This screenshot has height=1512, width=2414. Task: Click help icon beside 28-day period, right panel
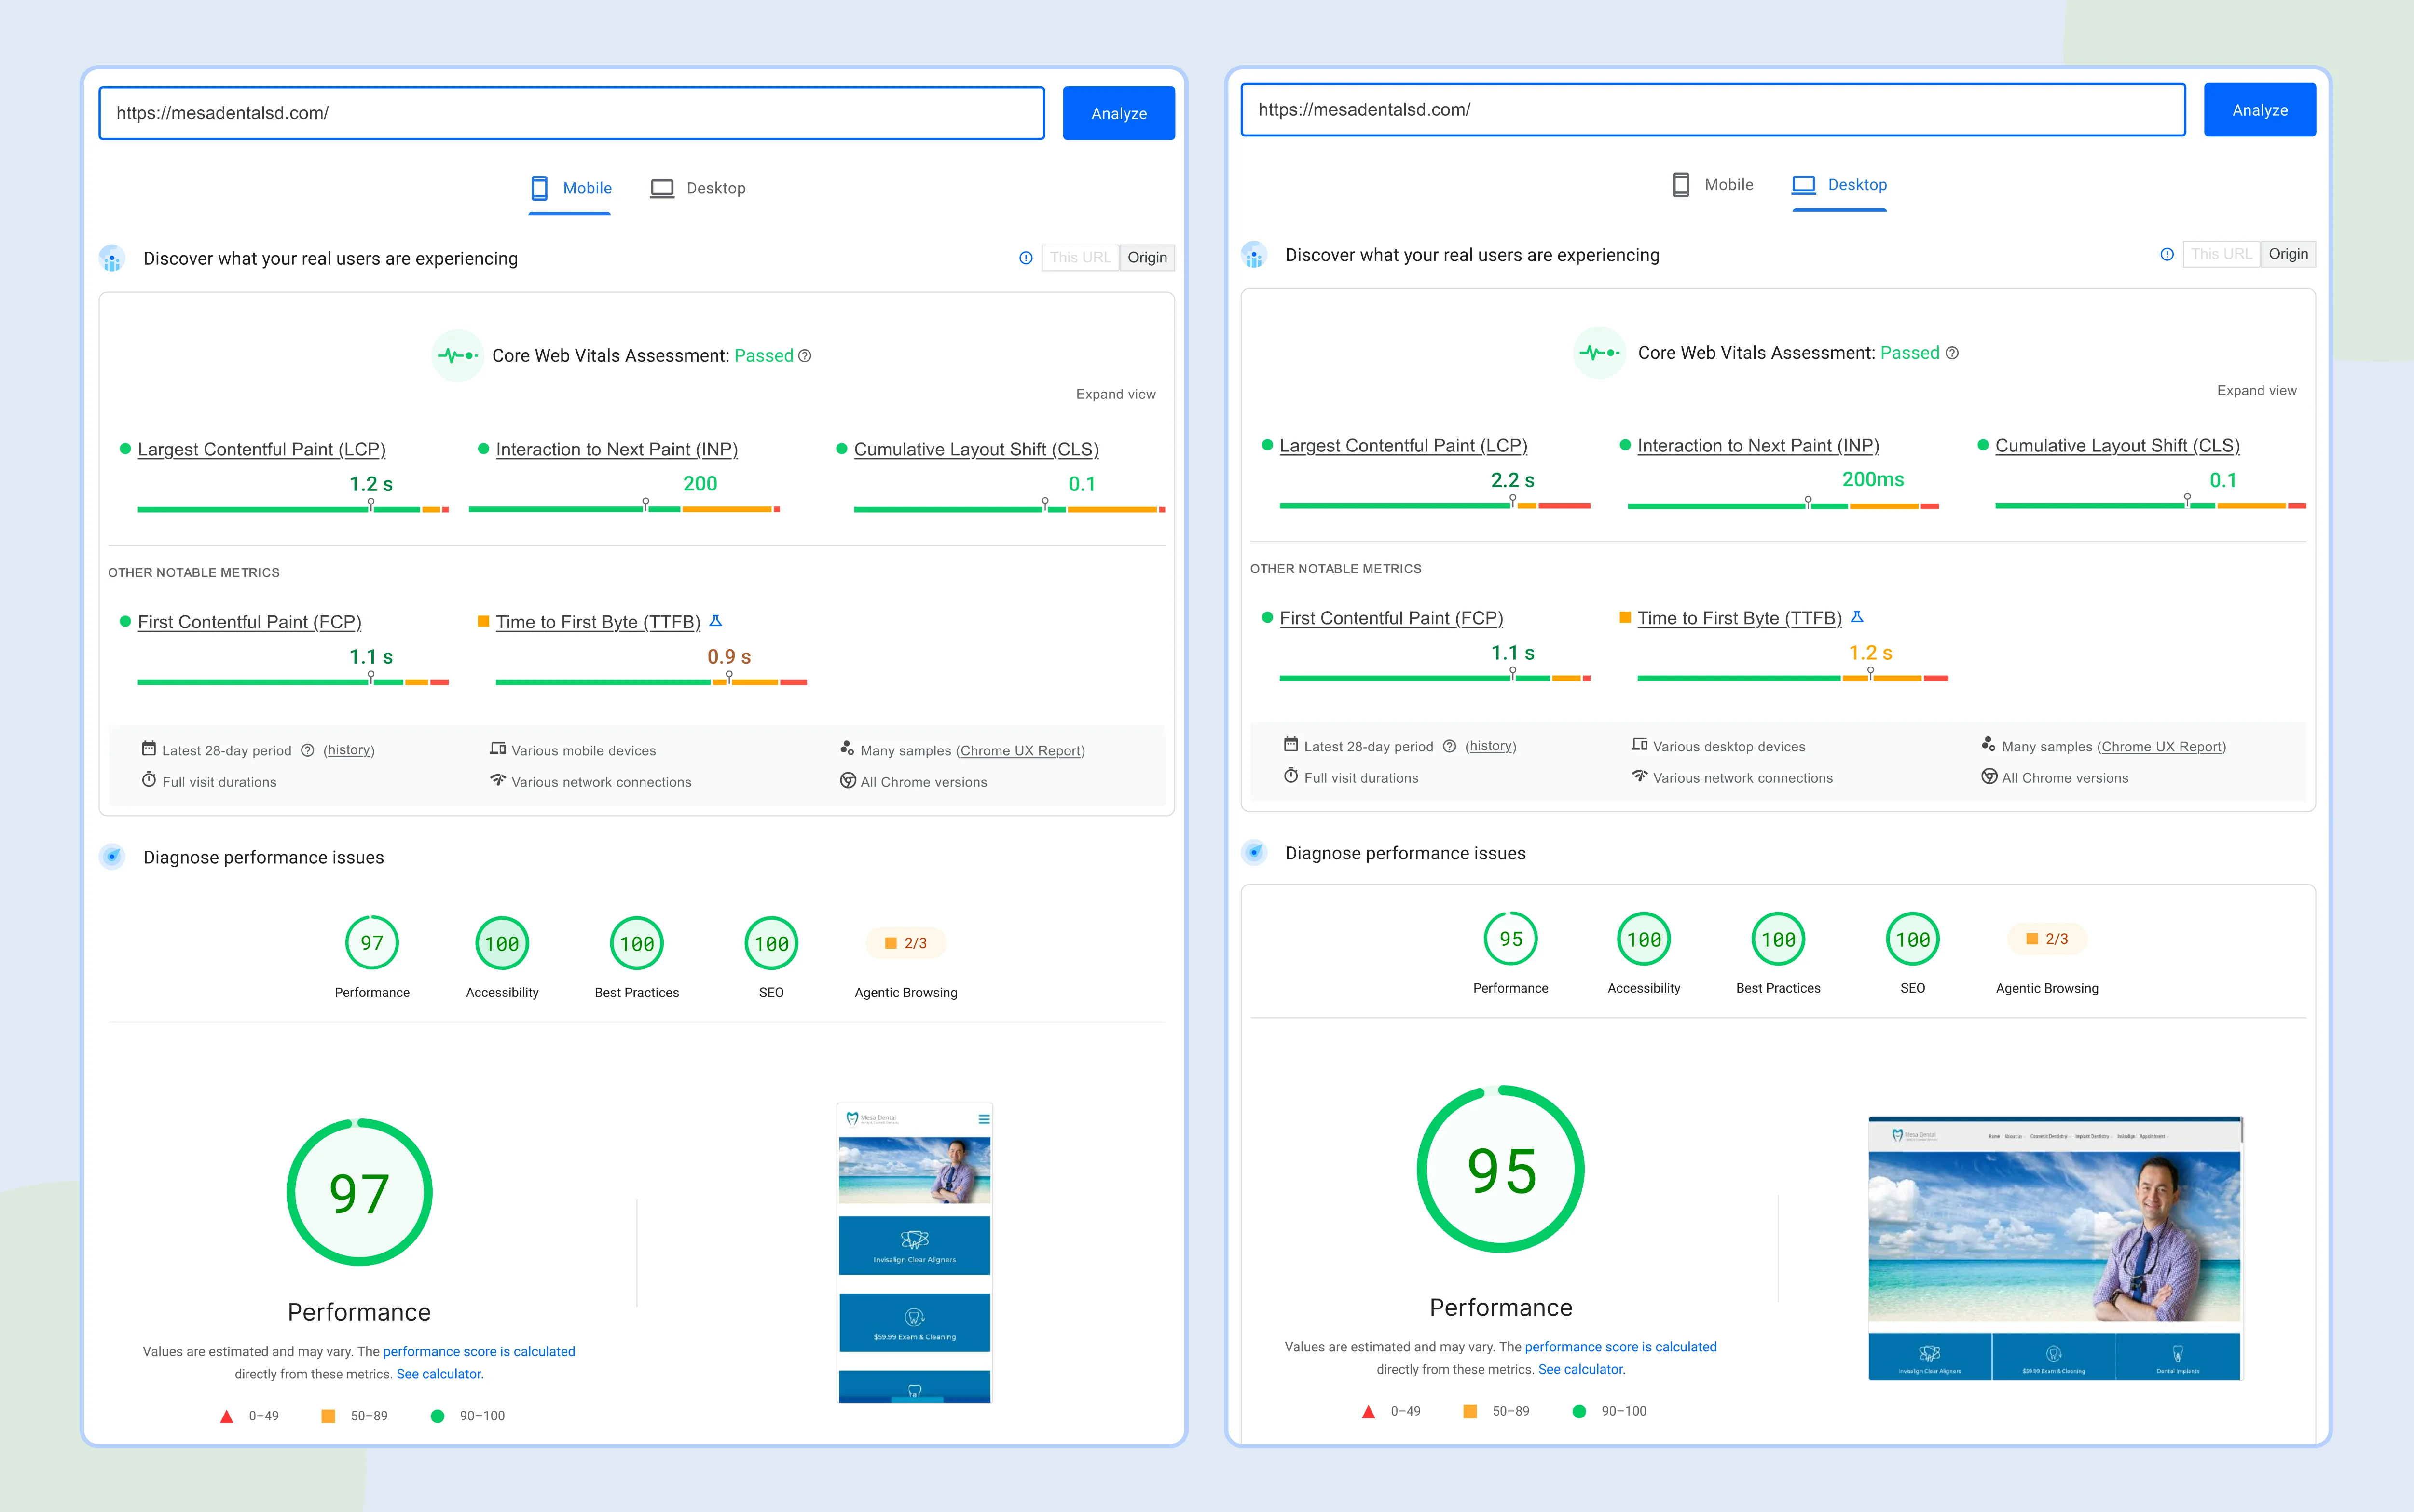[x=1449, y=747]
